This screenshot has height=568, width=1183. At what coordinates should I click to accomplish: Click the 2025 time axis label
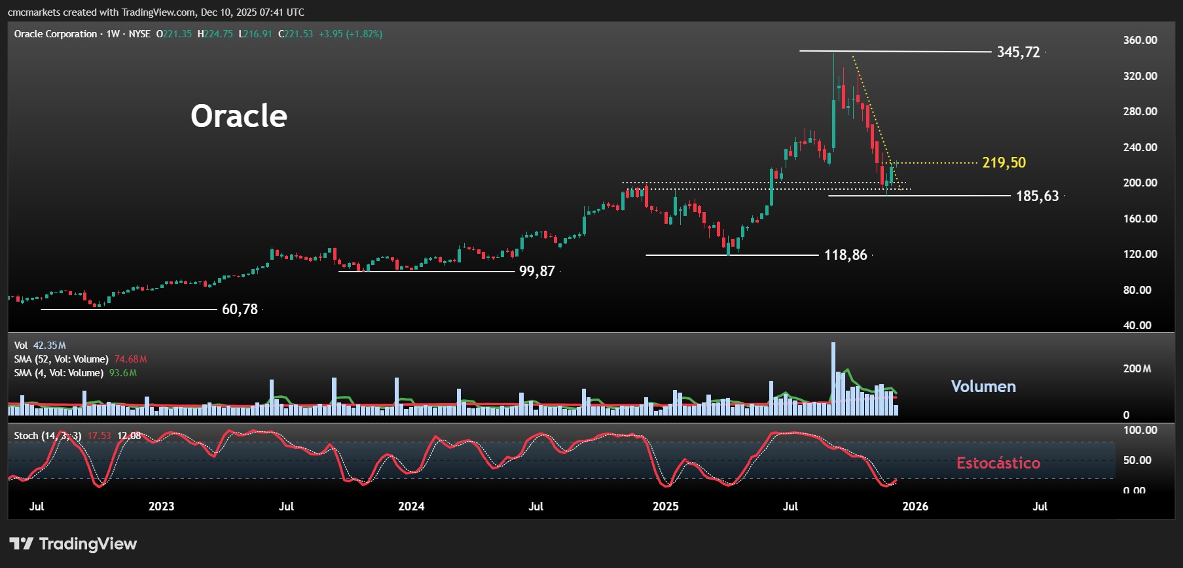(x=665, y=506)
